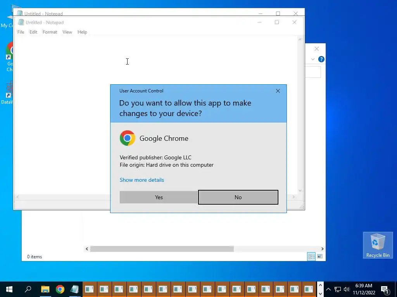
Task: Open File Explorer from the taskbar
Action: click(x=45, y=289)
